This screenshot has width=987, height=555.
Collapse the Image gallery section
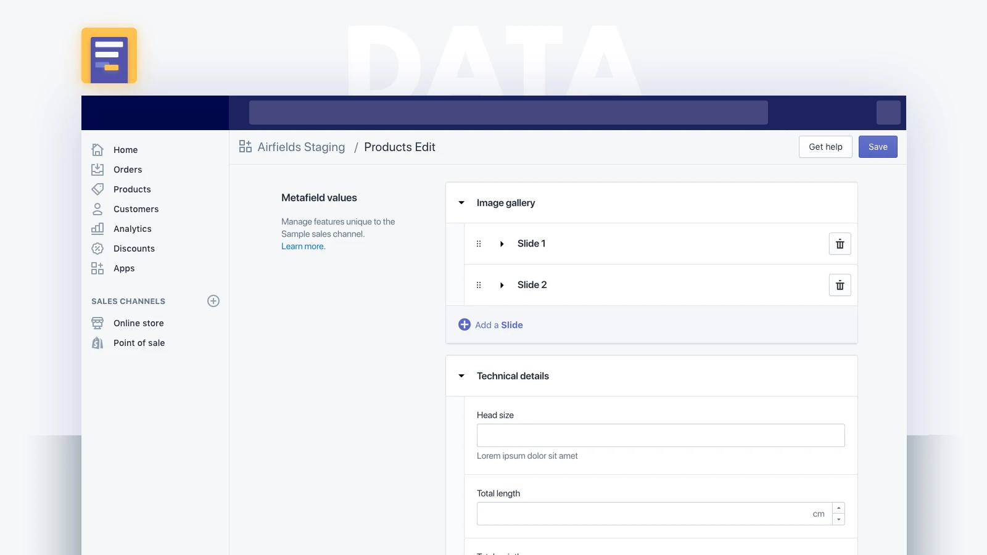pyautogui.click(x=461, y=203)
